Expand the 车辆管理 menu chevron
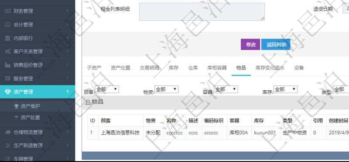The width and height of the screenshot is (349, 162). tap(68, 158)
